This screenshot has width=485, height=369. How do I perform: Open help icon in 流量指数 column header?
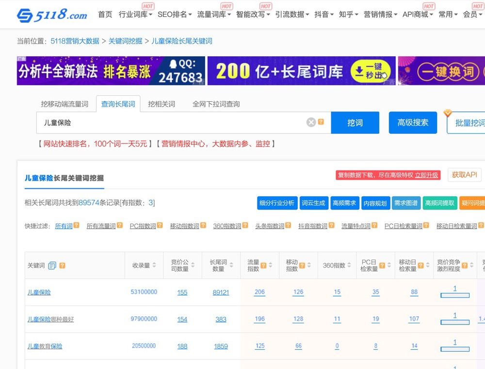pyautogui.click(x=263, y=265)
